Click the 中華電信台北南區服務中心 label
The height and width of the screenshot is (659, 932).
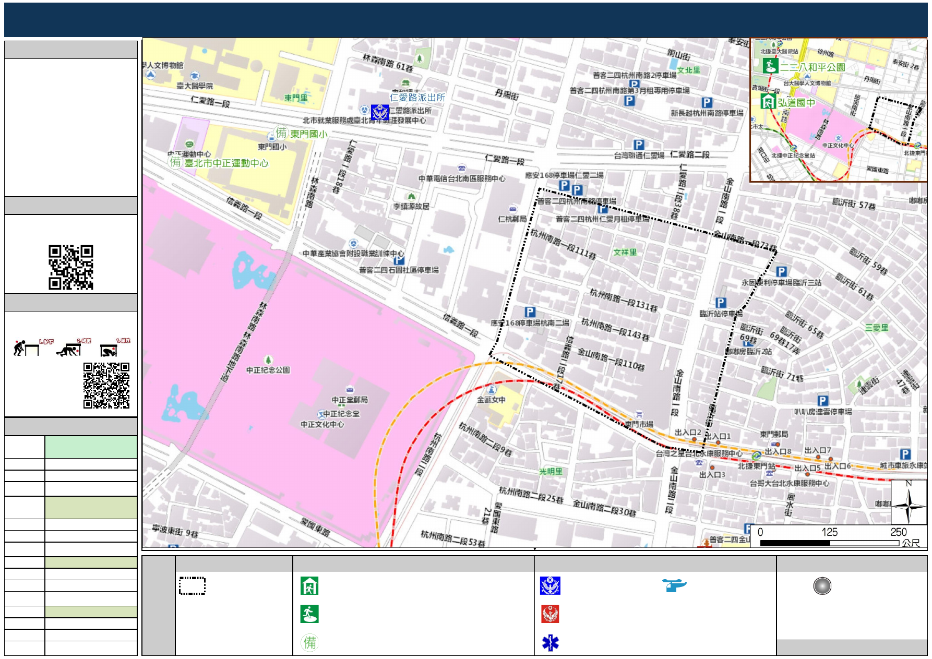coord(462,178)
